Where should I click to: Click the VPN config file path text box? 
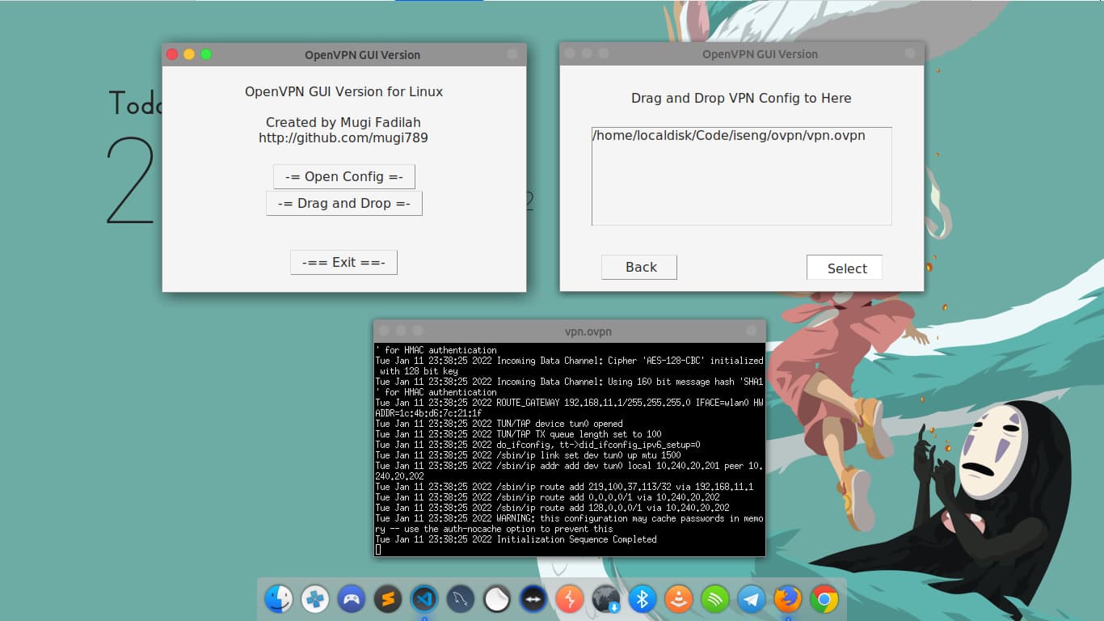(x=741, y=175)
